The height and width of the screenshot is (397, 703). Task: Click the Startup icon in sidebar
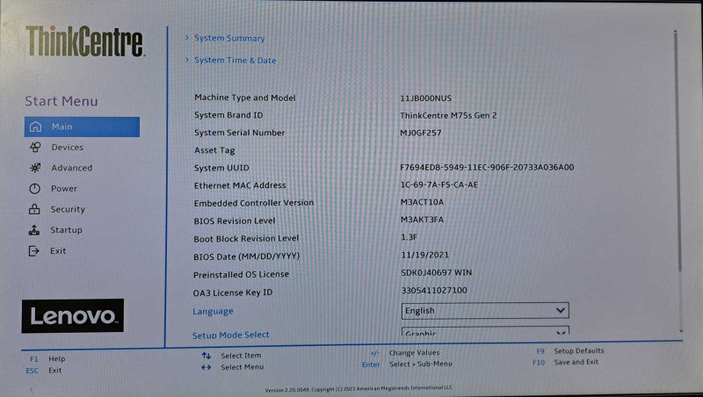point(34,230)
